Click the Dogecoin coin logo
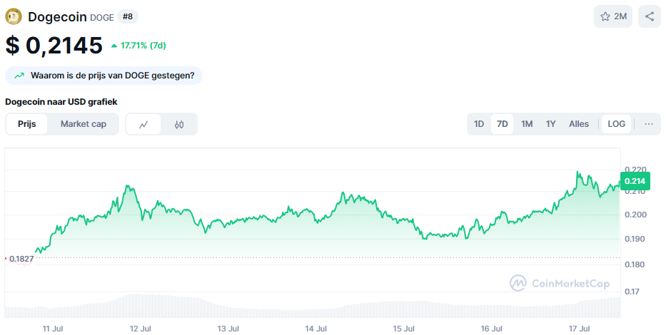This screenshot has height=335, width=666. click(13, 16)
